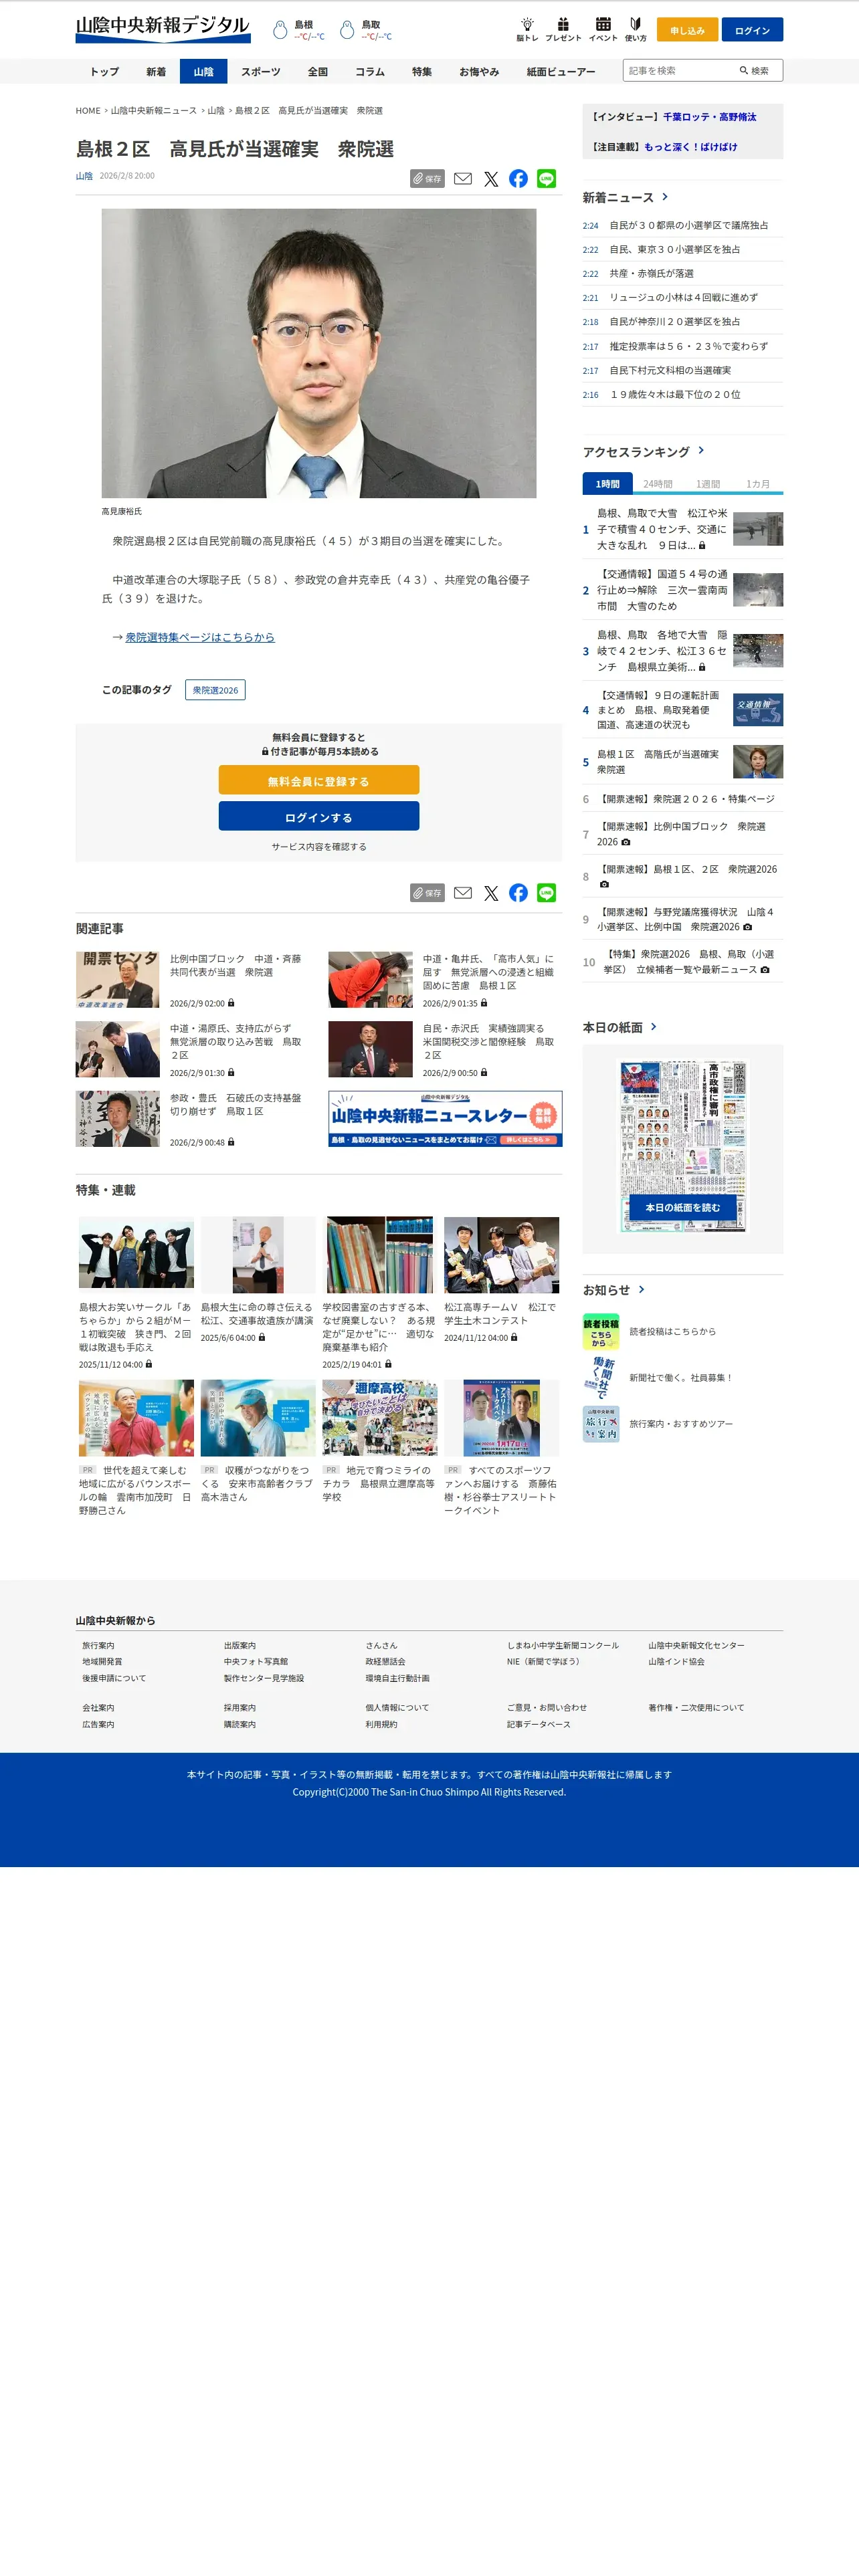Image resolution: width=859 pixels, height=2576 pixels.
Task: Click the 検索 magnifier search button
Action: [754, 71]
